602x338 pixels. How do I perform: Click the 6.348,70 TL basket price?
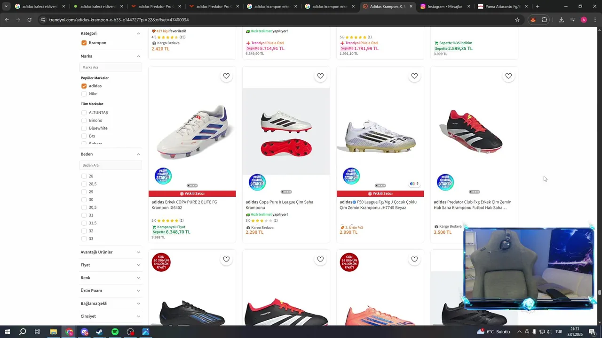coord(178,232)
